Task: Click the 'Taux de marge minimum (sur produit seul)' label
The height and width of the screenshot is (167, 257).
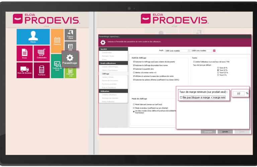Action: pos(203,92)
